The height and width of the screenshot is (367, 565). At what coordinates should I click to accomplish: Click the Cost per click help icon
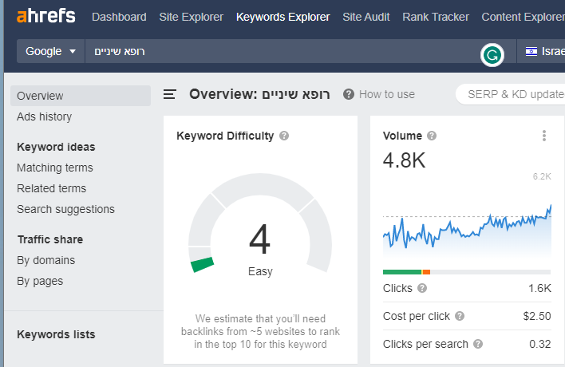(x=460, y=316)
